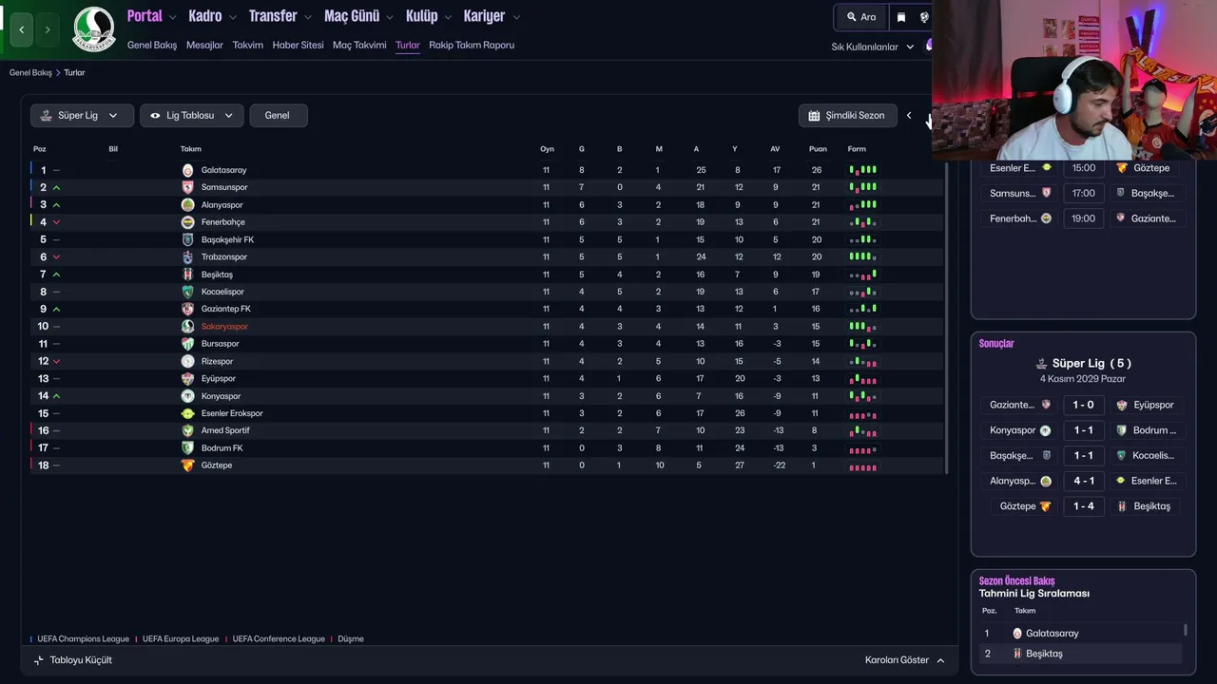Click the league table vertical scrollbar
Image resolution: width=1217 pixels, height=684 pixels.
[947, 318]
